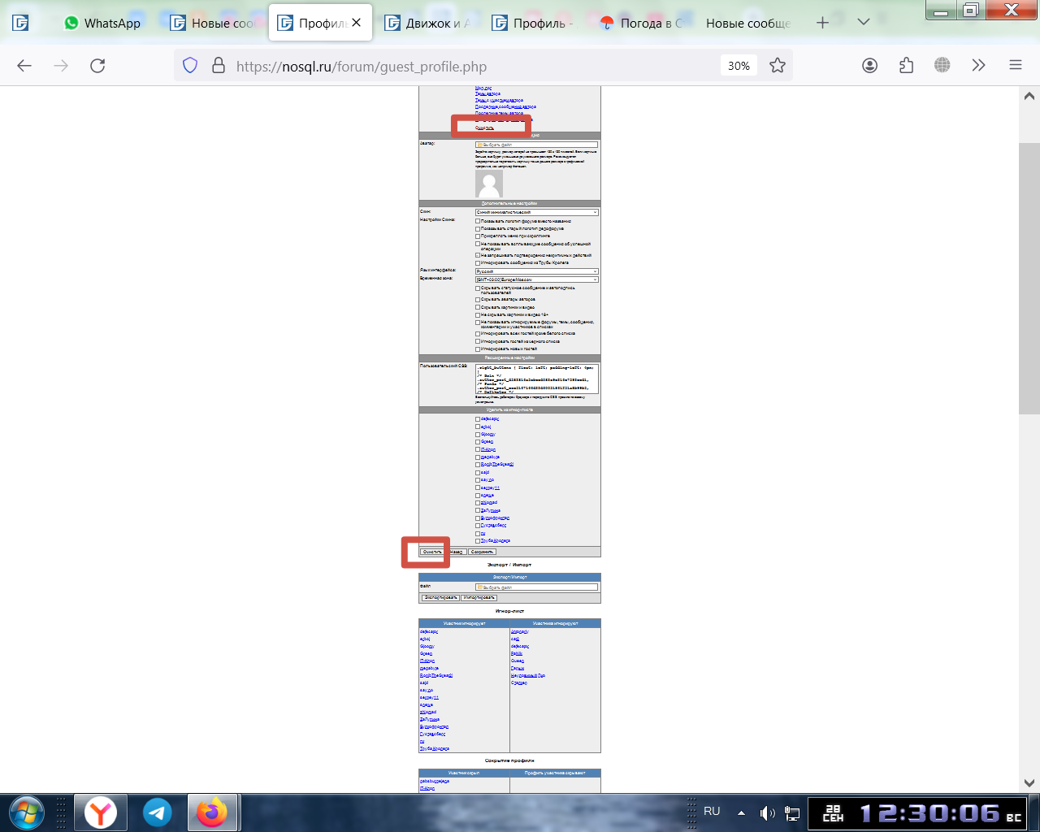
Task: Switch to the 'Погода' browser tab
Action: pos(642,23)
